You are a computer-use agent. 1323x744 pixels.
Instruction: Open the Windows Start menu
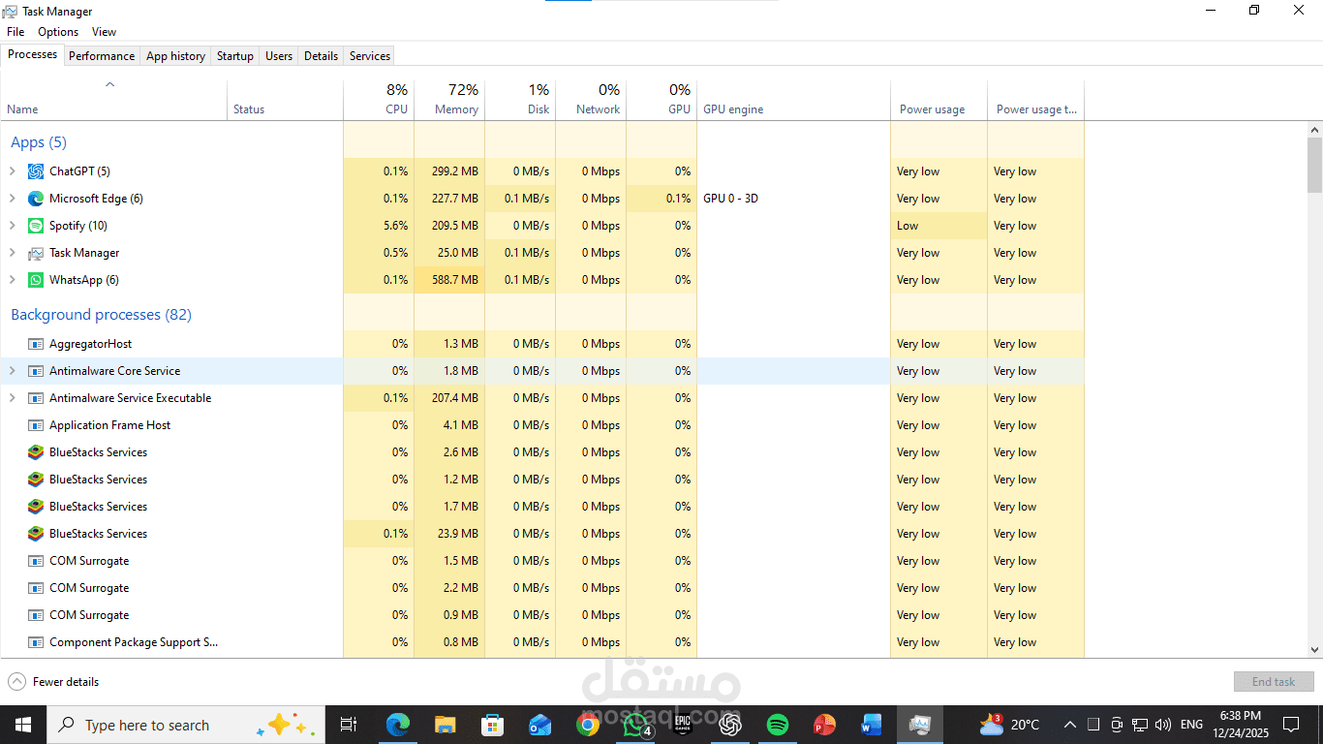[23, 725]
